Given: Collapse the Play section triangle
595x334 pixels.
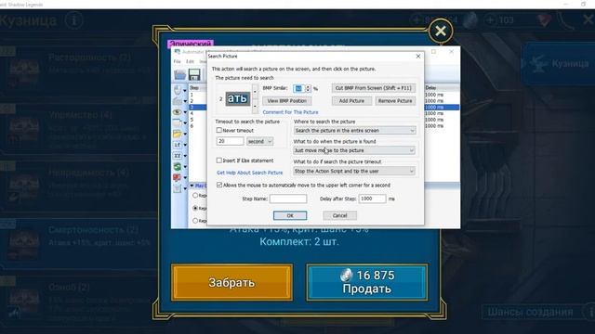Looking at the screenshot, I should click(192, 186).
